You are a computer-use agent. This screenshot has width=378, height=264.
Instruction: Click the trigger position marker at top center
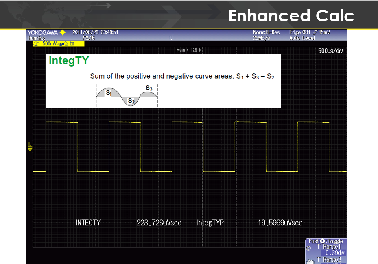click(x=171, y=38)
